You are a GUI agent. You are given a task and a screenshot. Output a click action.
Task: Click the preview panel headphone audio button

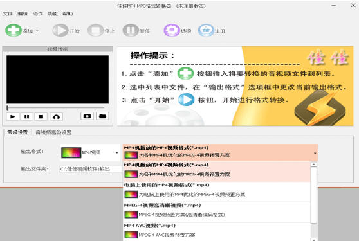click(56, 116)
